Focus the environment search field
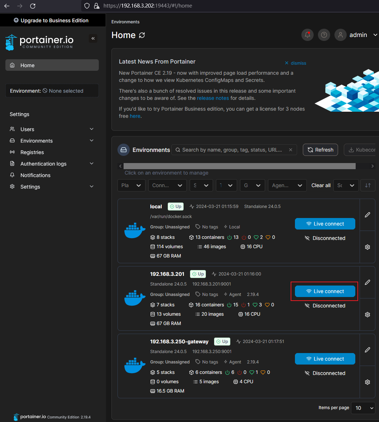Screen dimensions: 379x422 [234, 150]
